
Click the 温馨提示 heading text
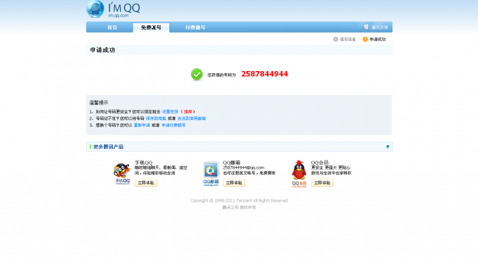pyautogui.click(x=99, y=103)
